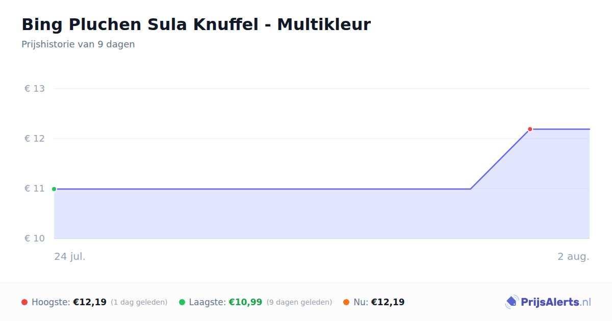Click the green lowest price dot on chart
The height and width of the screenshot is (321, 612).
(x=54, y=189)
